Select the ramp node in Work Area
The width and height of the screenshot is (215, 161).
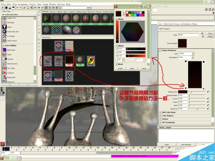pos(69,61)
